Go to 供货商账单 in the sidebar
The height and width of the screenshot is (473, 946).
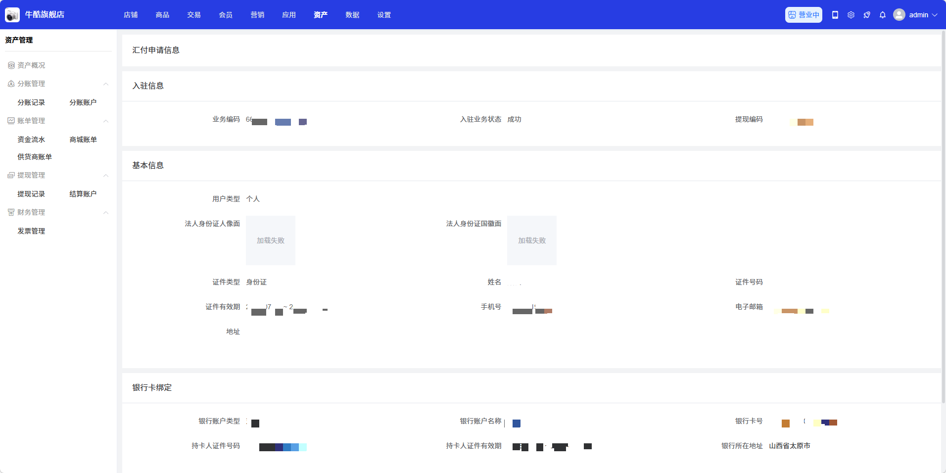click(x=35, y=157)
